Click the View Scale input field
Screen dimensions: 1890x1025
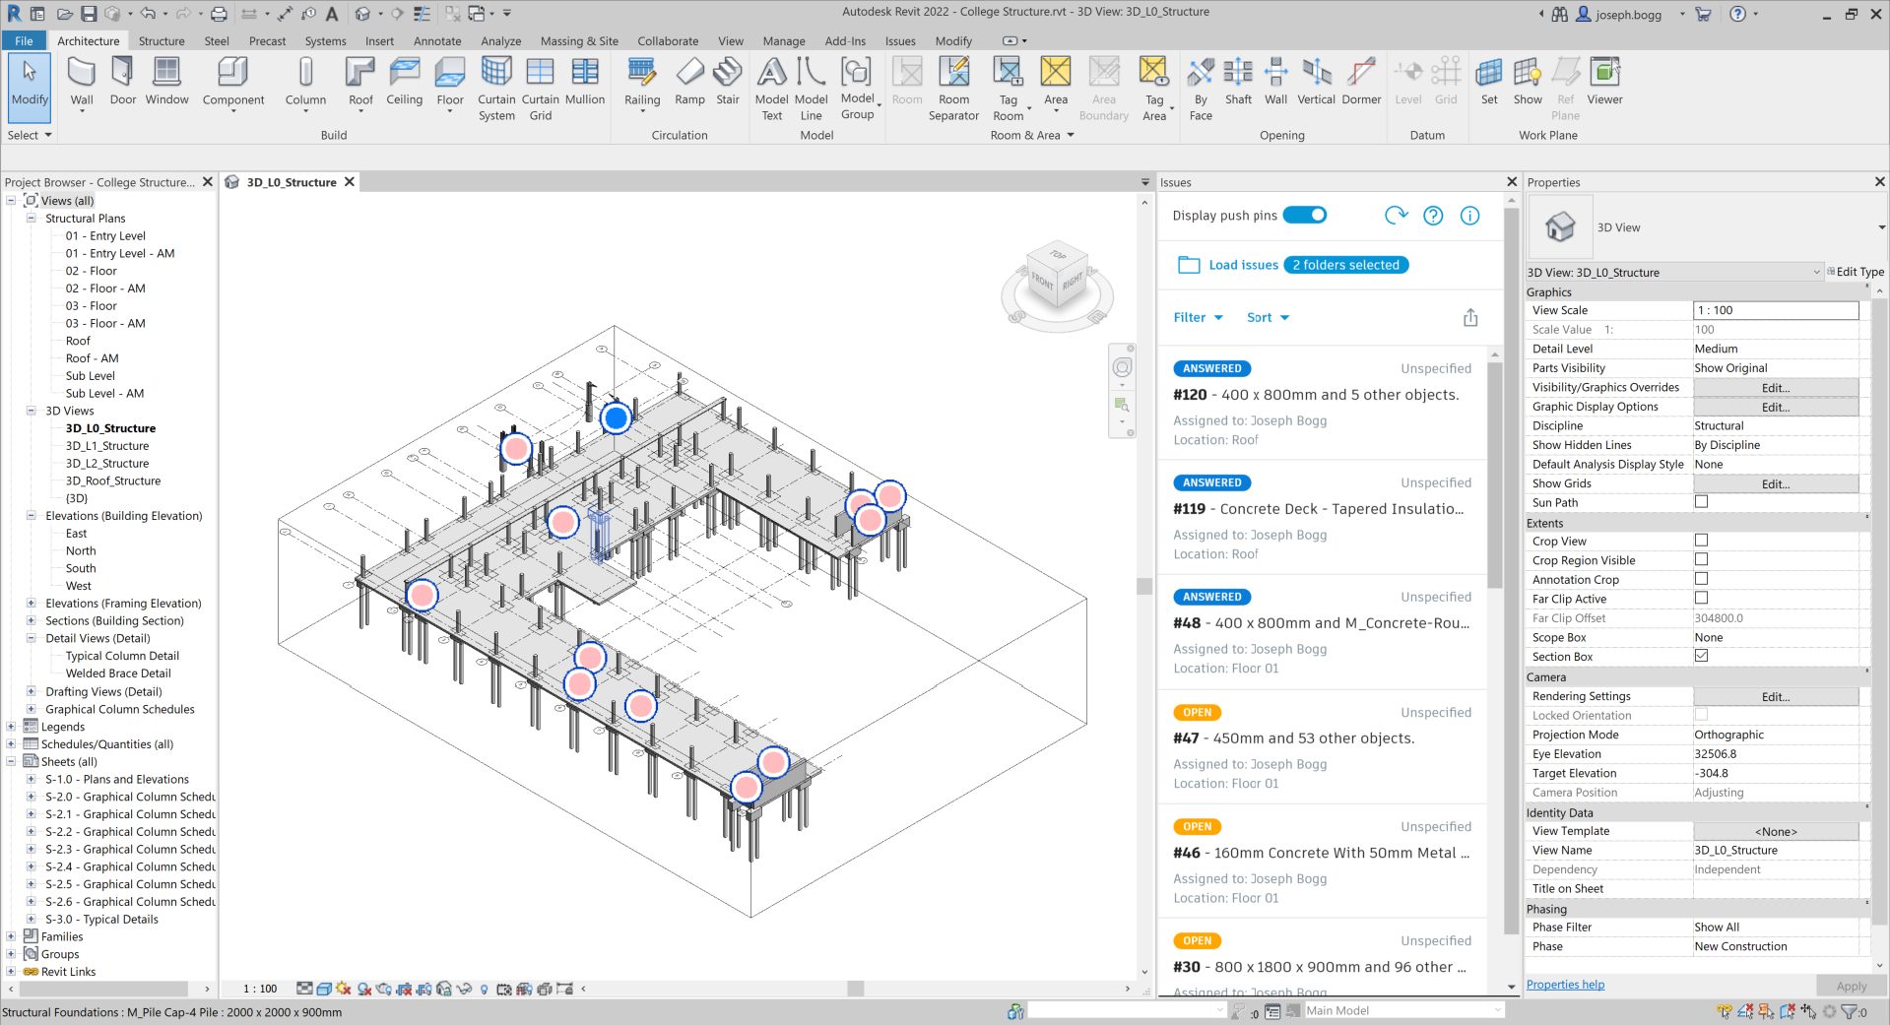click(x=1775, y=310)
